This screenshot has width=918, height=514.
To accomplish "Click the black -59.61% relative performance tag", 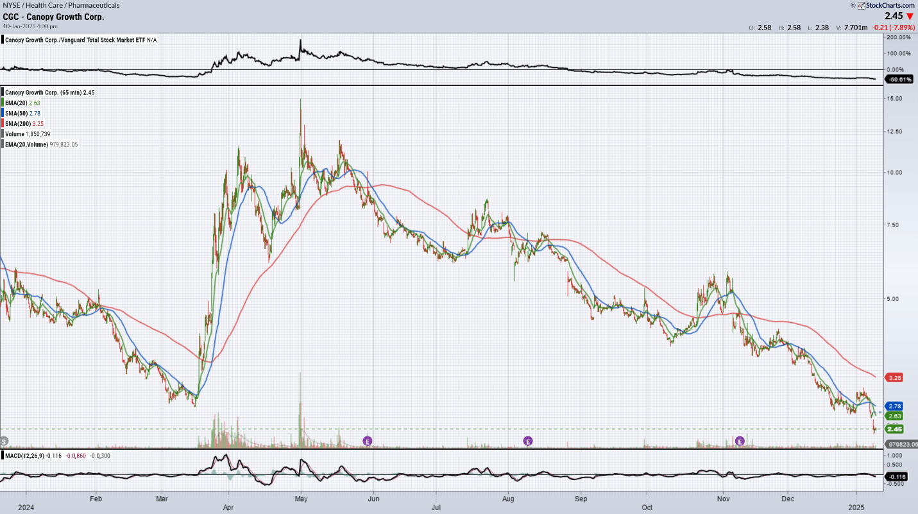I will click(x=899, y=79).
